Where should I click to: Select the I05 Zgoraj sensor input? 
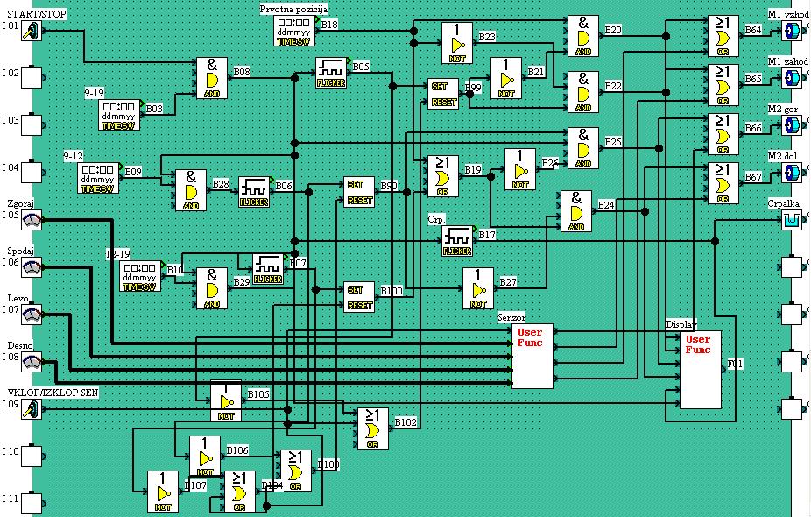point(31,221)
